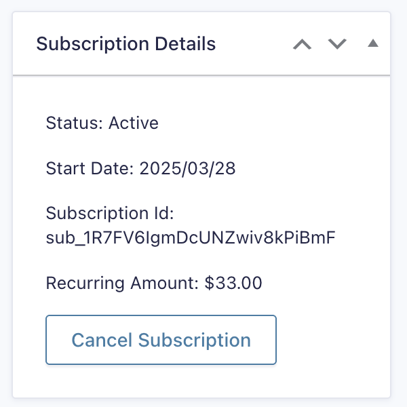Click the "Recurring Amount:" label
The height and width of the screenshot is (407, 407).
click(123, 284)
